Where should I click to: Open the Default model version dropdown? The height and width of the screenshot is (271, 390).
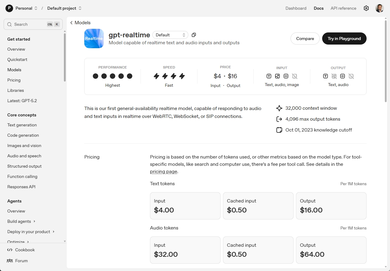click(170, 35)
